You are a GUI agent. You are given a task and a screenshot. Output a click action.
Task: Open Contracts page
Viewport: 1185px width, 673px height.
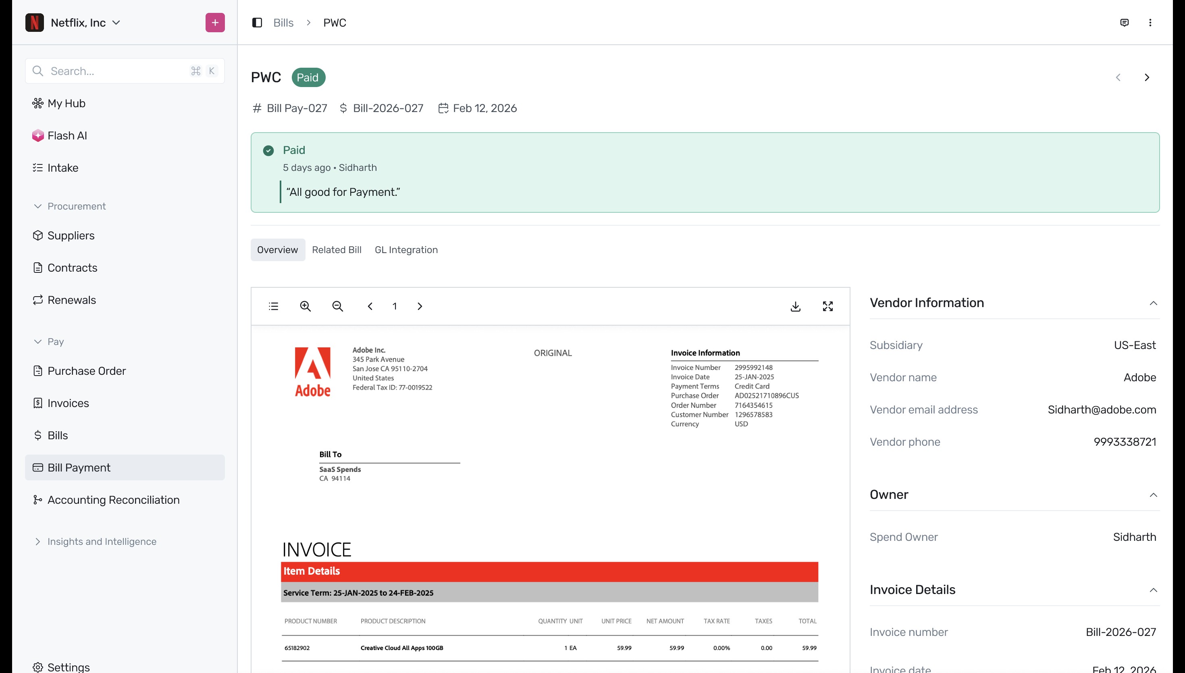pos(125,268)
